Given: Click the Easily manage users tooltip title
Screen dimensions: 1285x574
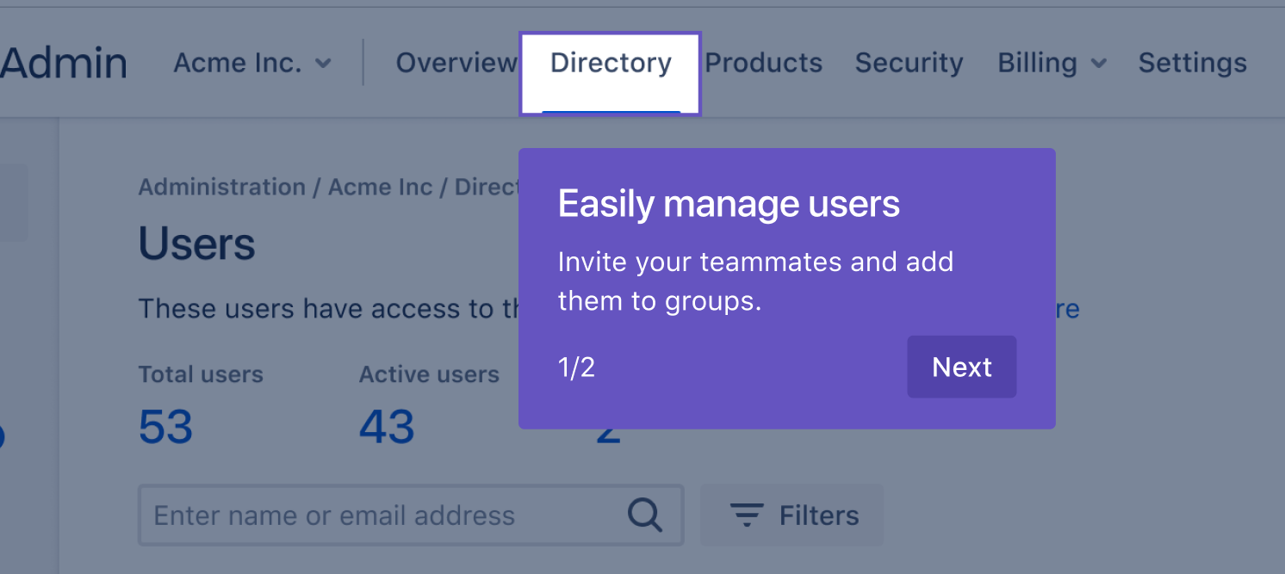Looking at the screenshot, I should [x=729, y=204].
